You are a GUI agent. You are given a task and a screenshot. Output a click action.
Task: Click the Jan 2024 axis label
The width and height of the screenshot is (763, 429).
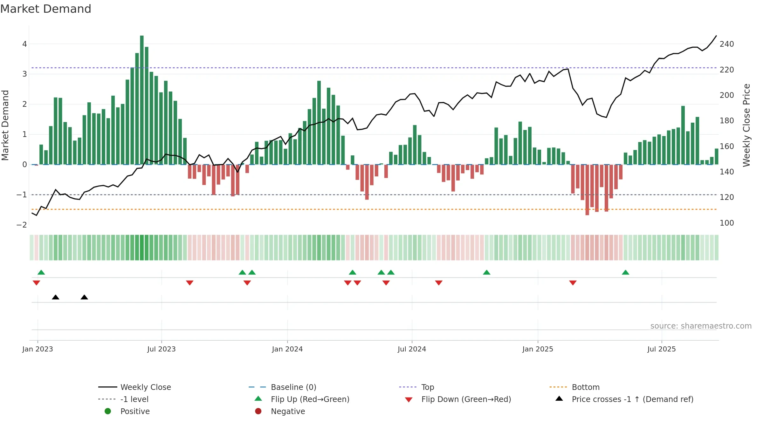[287, 349]
